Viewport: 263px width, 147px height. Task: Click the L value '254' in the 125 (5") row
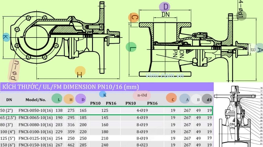pyautogui.click(x=59, y=139)
